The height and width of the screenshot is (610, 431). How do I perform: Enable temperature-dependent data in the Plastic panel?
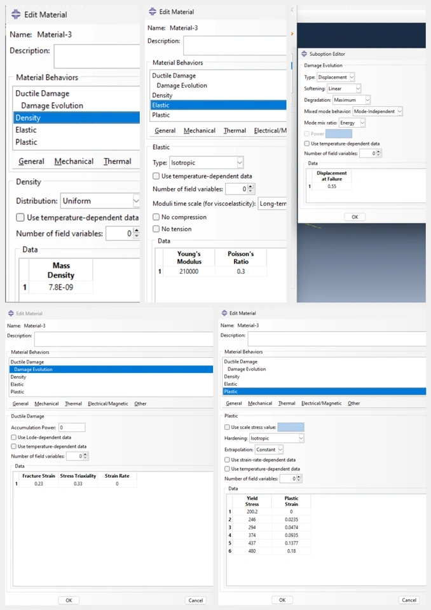point(227,469)
